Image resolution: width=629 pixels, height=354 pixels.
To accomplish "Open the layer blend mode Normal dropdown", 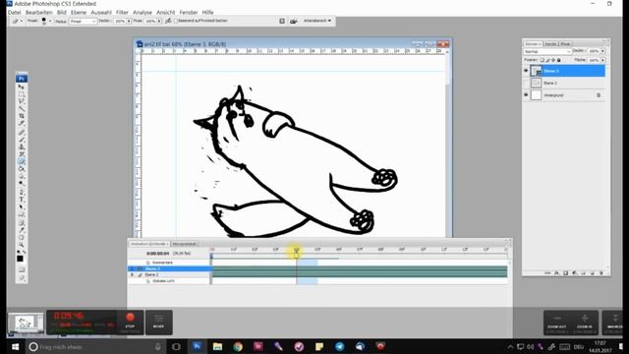I will pos(546,51).
